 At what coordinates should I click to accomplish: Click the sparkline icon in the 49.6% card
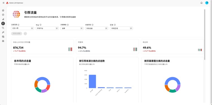pyautogui.click(x=200, y=50)
